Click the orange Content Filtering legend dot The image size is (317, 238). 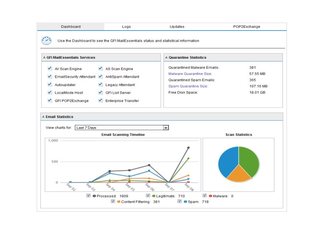(118, 202)
